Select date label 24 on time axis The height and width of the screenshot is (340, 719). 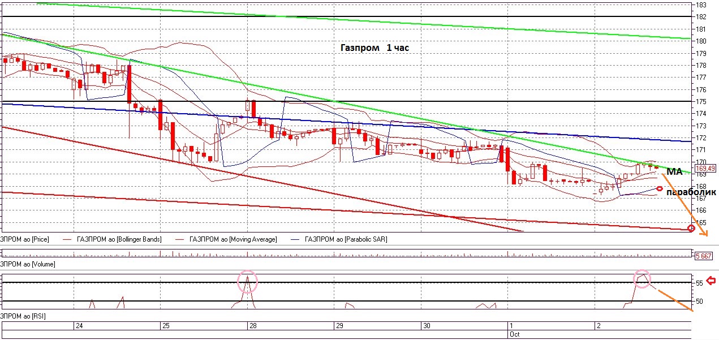[x=79, y=326]
